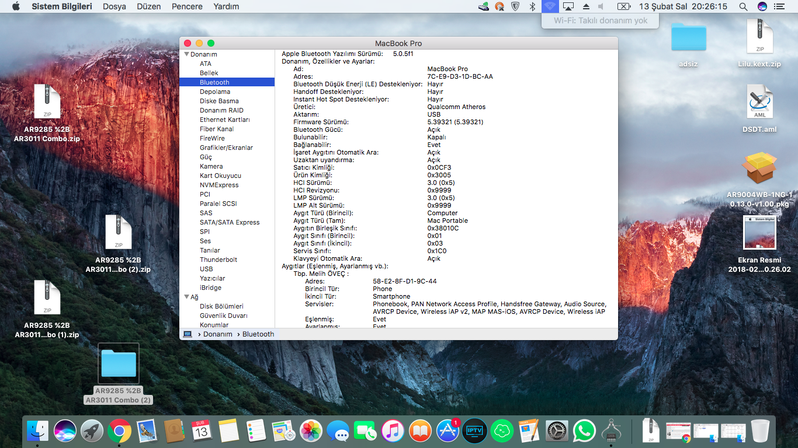Screen dimensions: 798x448
Task: Collapse the Donanım tree section
Action: (186, 54)
